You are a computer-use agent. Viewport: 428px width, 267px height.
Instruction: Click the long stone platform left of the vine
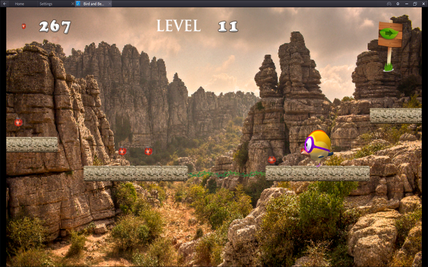click(x=135, y=173)
